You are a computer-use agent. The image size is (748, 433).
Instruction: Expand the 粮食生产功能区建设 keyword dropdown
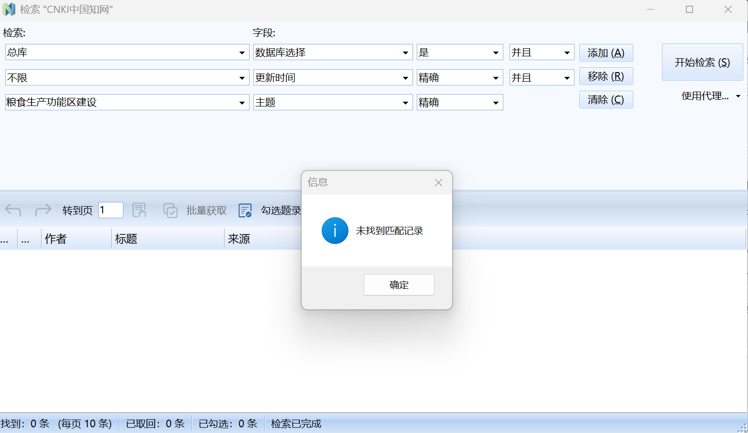point(242,102)
